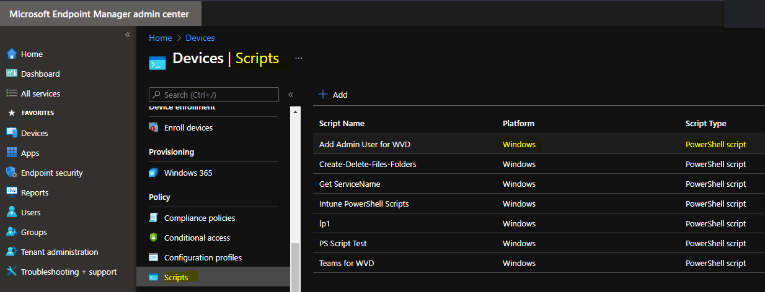Select Tenant administration menu item
Screen dimensions: 765x292
pyautogui.click(x=60, y=252)
